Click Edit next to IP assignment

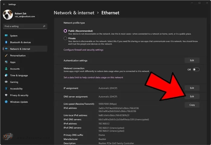pyautogui.click(x=192, y=88)
